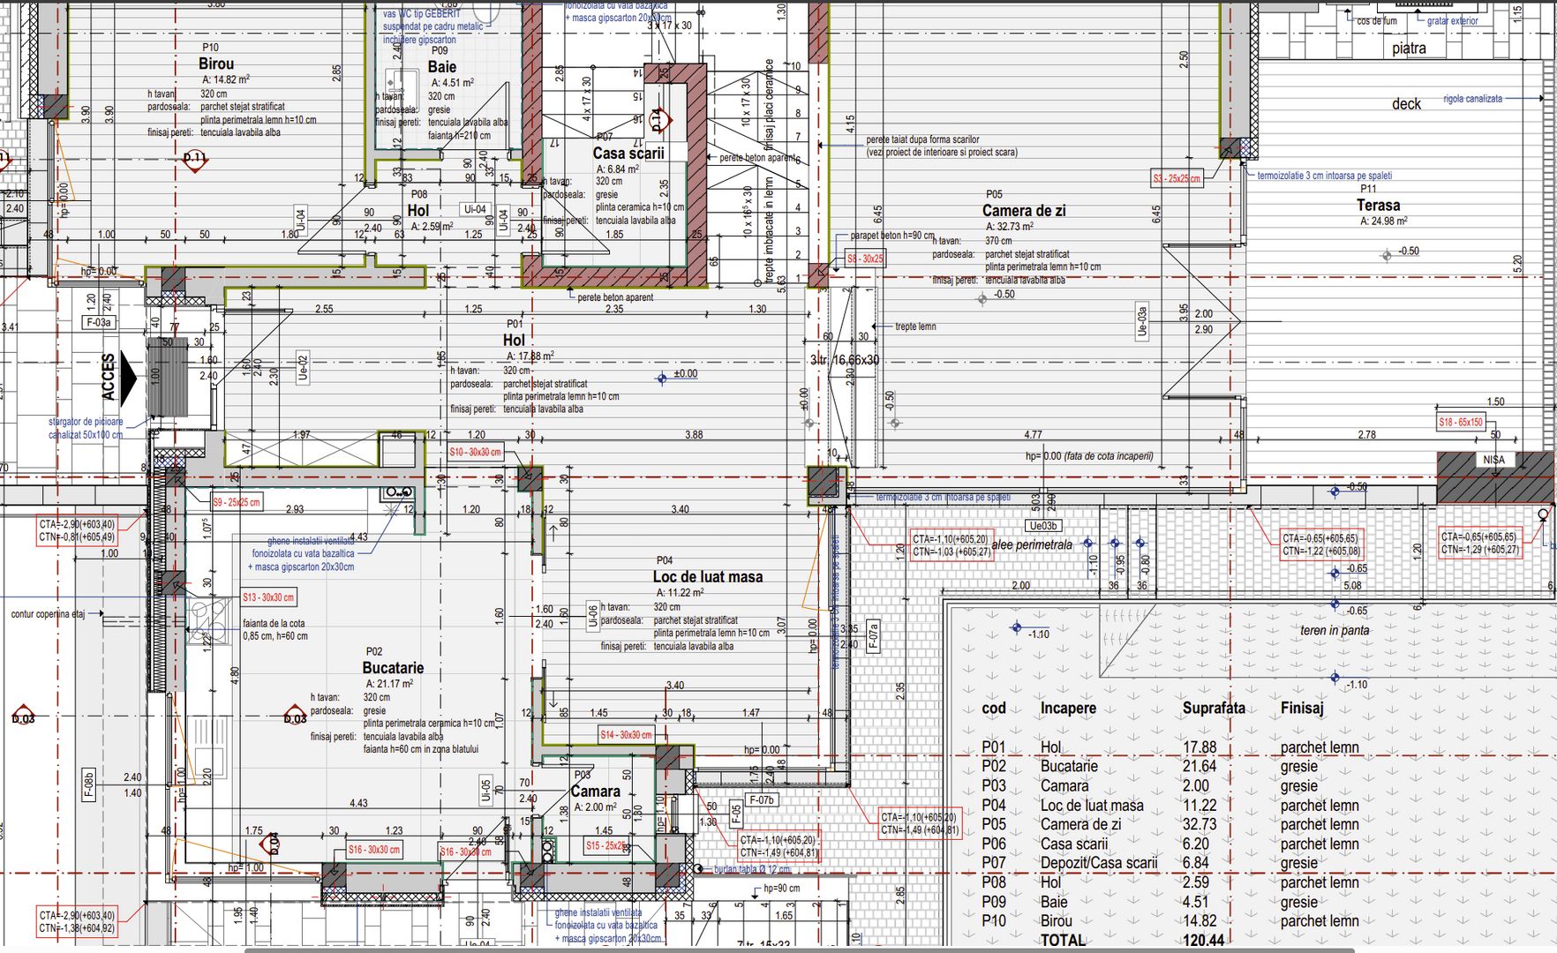The height and width of the screenshot is (953, 1557).
Task: Click the 'alee perimetrala' label
Action: pos(1032,544)
